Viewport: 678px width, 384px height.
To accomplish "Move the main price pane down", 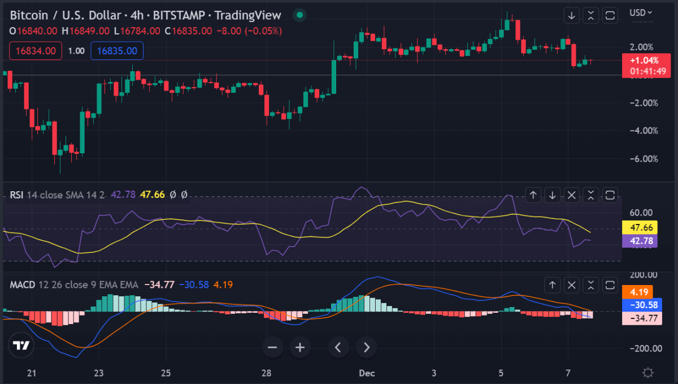I will [x=572, y=15].
